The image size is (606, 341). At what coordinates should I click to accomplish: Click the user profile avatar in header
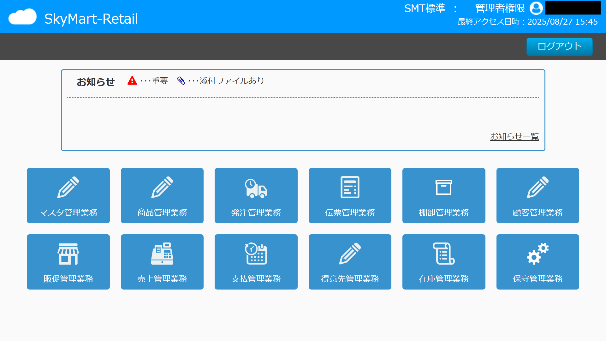536,9
